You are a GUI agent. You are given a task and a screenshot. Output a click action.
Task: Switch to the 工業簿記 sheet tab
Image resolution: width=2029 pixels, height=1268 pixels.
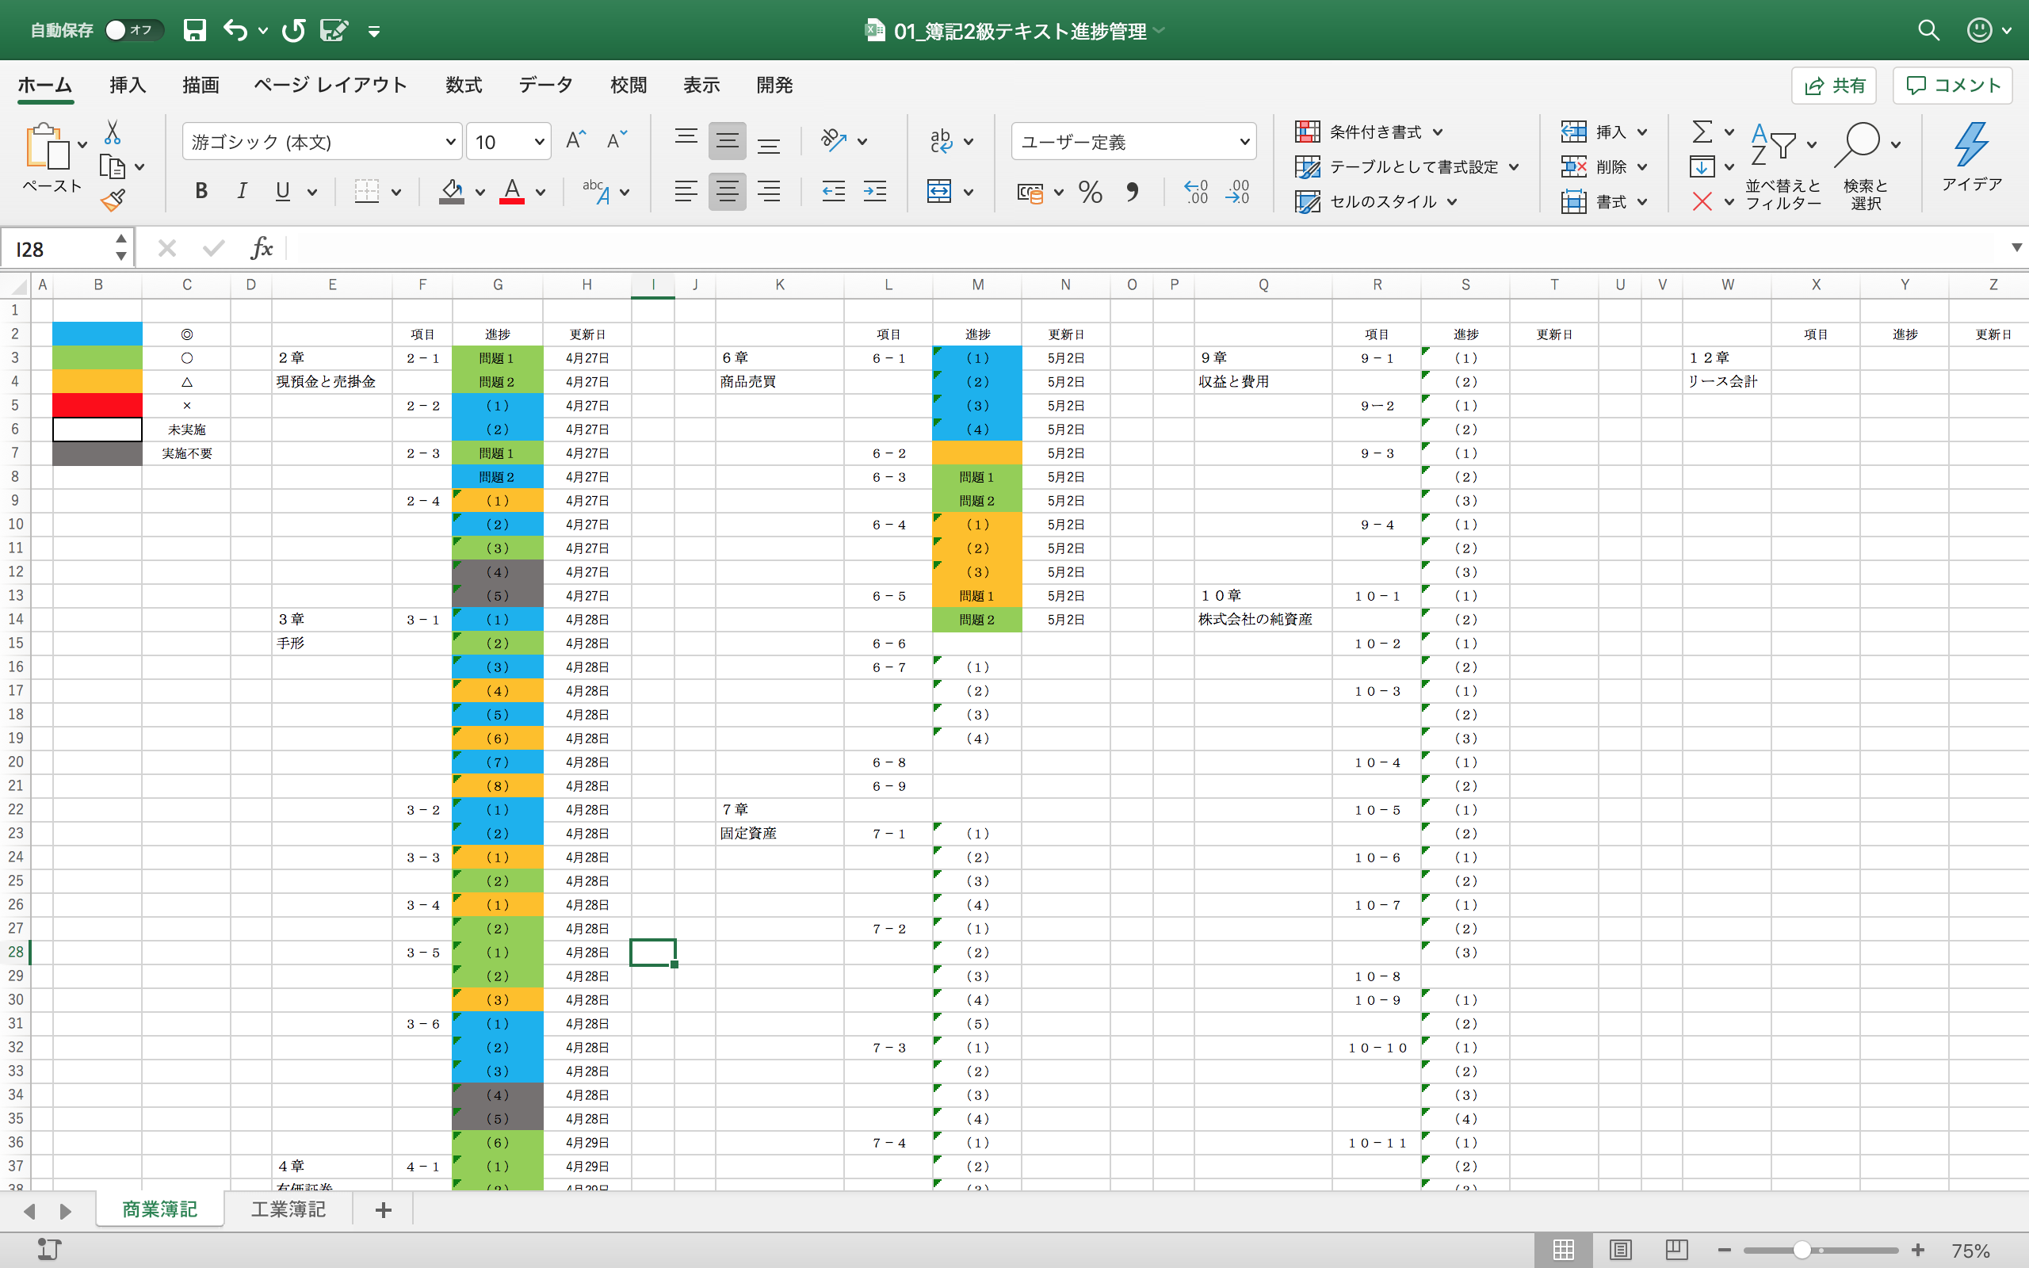(x=288, y=1209)
